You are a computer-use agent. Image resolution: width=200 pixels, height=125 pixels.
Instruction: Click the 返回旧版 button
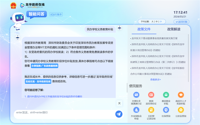[x=181, y=22]
